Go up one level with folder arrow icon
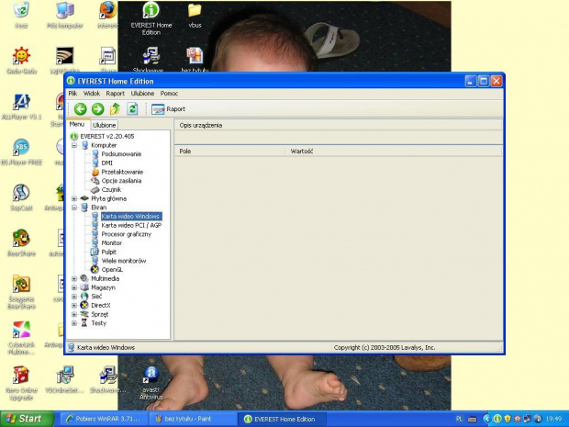The image size is (569, 427). [115, 108]
